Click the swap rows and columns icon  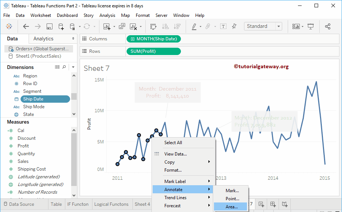tap(153, 26)
